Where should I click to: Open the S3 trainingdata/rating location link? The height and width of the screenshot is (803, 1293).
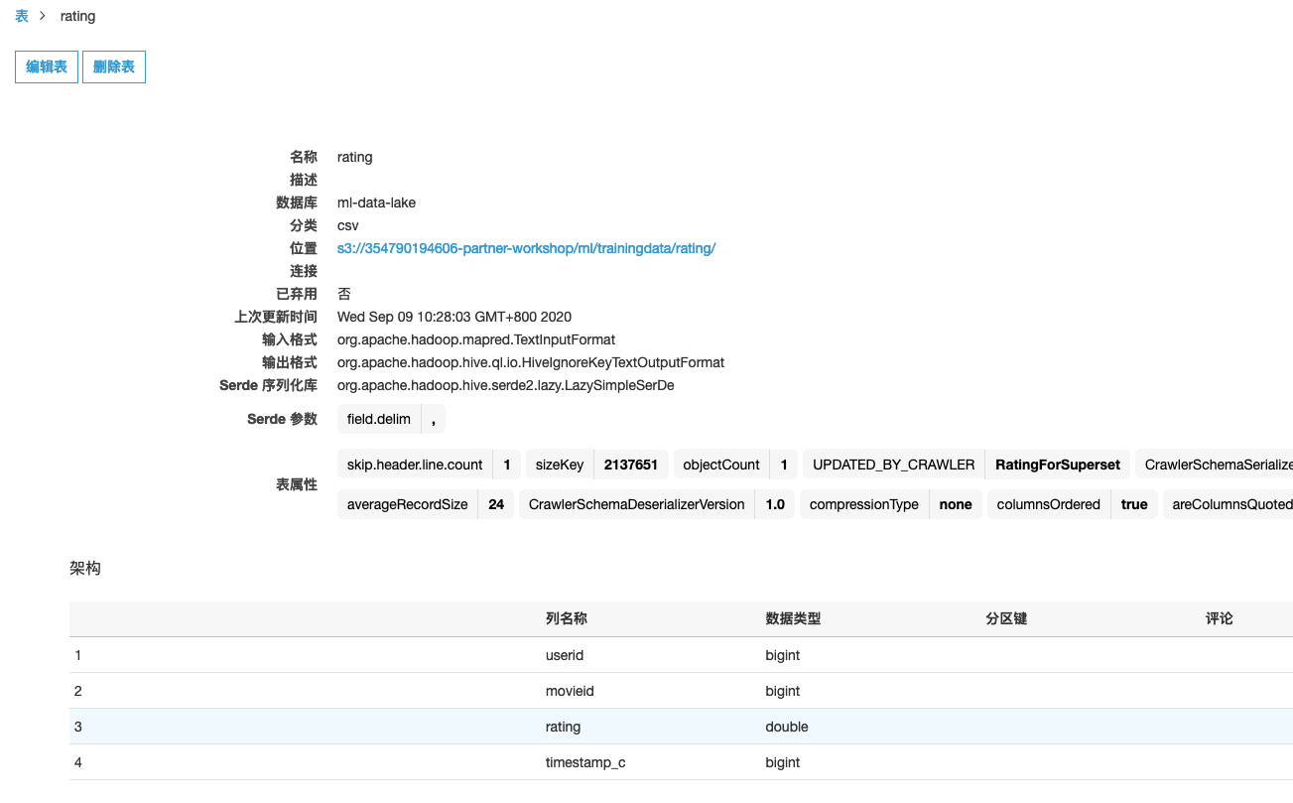pos(526,248)
